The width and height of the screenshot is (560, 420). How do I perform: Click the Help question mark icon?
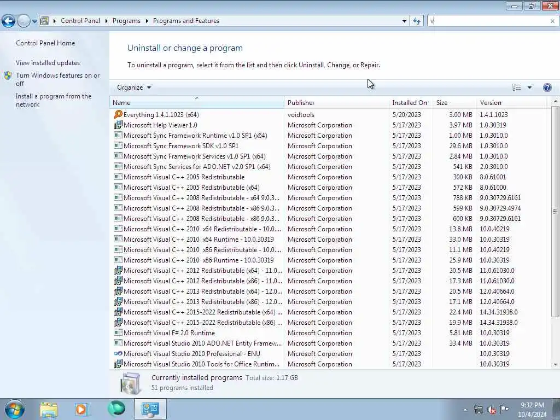[x=547, y=87]
